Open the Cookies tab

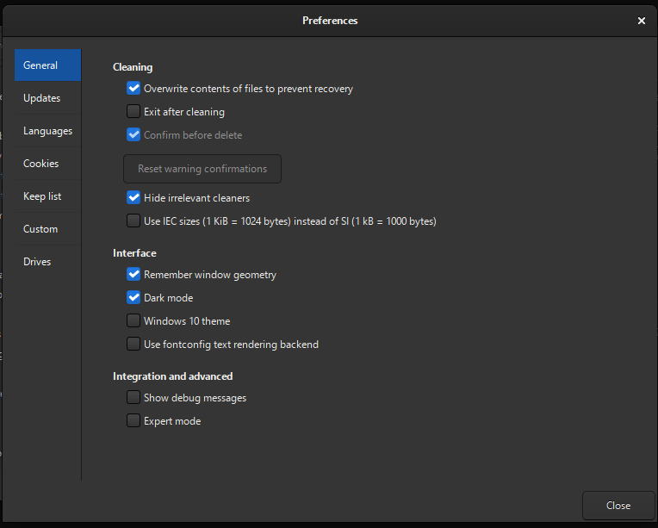[47, 164]
